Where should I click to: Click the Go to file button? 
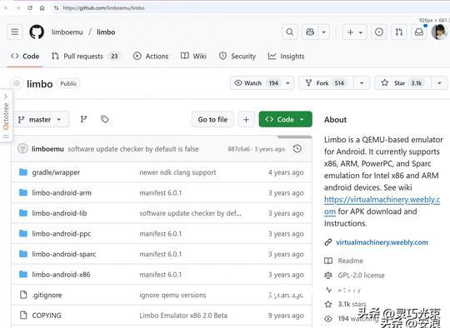pos(212,119)
